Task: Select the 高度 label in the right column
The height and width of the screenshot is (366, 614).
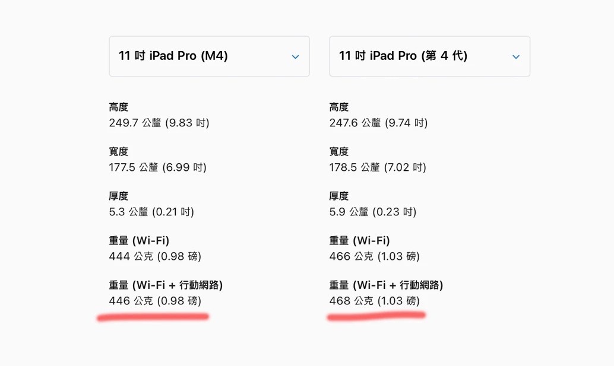Action: pos(338,107)
